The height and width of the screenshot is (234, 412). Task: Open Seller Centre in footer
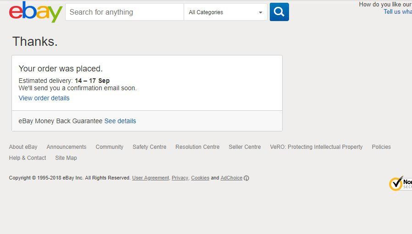tap(245, 147)
